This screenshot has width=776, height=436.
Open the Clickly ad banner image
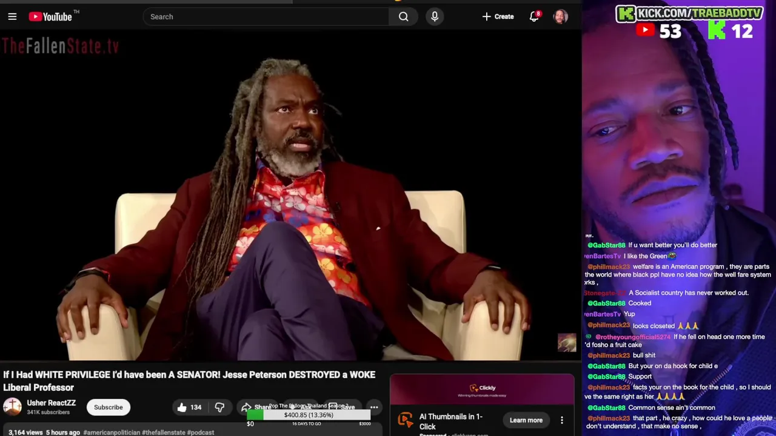coord(482,391)
